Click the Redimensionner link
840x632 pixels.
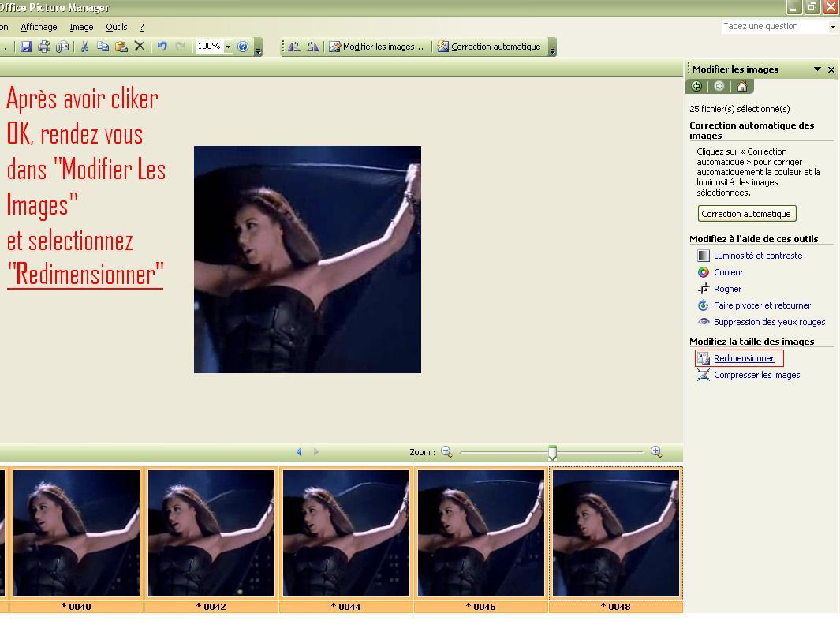[744, 358]
